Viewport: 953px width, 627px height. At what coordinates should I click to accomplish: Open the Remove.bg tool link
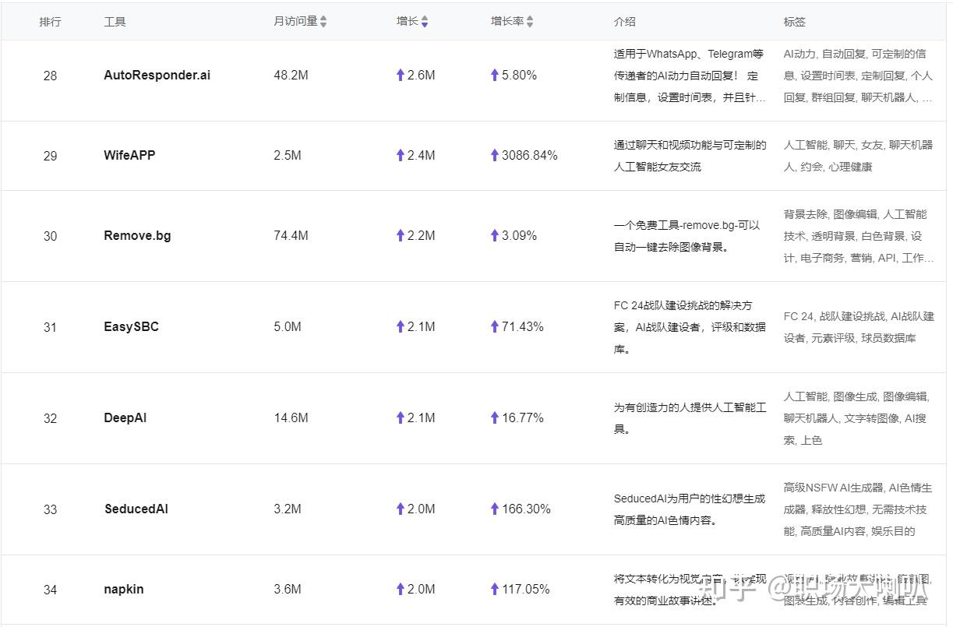coord(137,235)
